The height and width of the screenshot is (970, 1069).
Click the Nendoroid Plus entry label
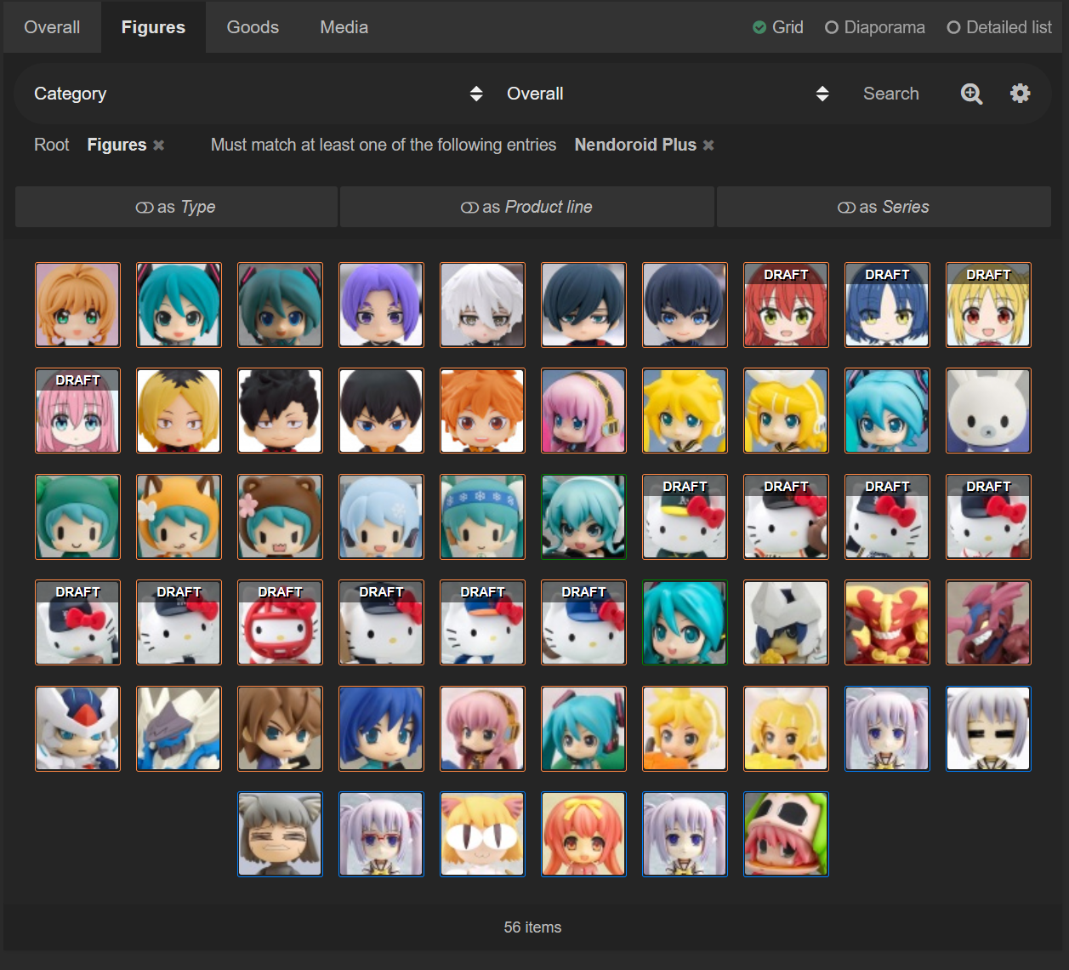click(635, 145)
